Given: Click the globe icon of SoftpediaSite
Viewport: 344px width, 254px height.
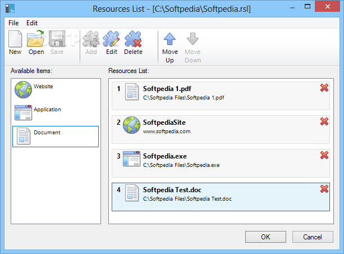Looking at the screenshot, I should click(131, 125).
